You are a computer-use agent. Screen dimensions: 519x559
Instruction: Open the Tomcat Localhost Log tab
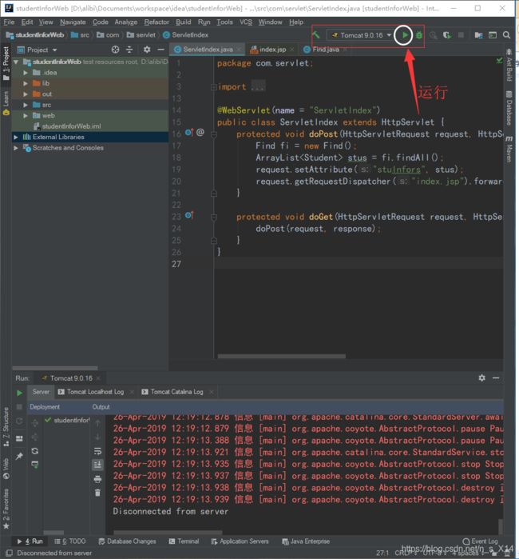[95, 392]
